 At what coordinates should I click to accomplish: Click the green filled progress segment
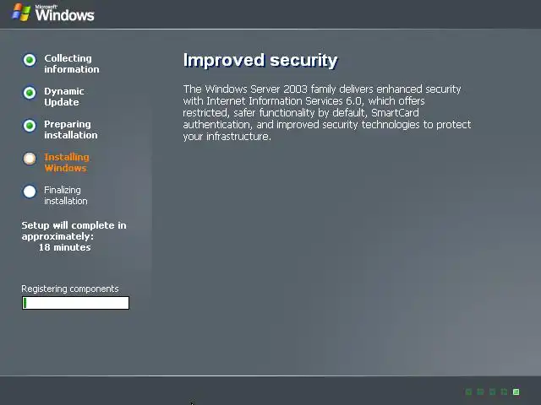point(25,303)
